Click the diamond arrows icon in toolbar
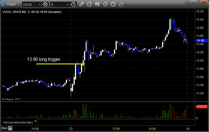The height and width of the screenshot is (132, 209). [121, 4]
